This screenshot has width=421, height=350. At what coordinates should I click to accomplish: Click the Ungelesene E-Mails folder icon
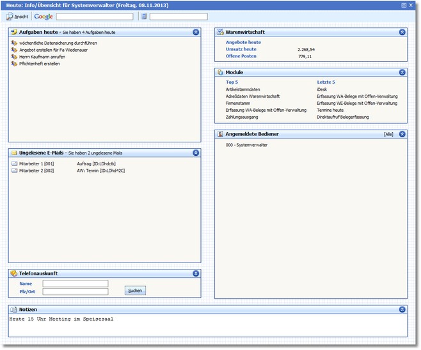click(14, 153)
